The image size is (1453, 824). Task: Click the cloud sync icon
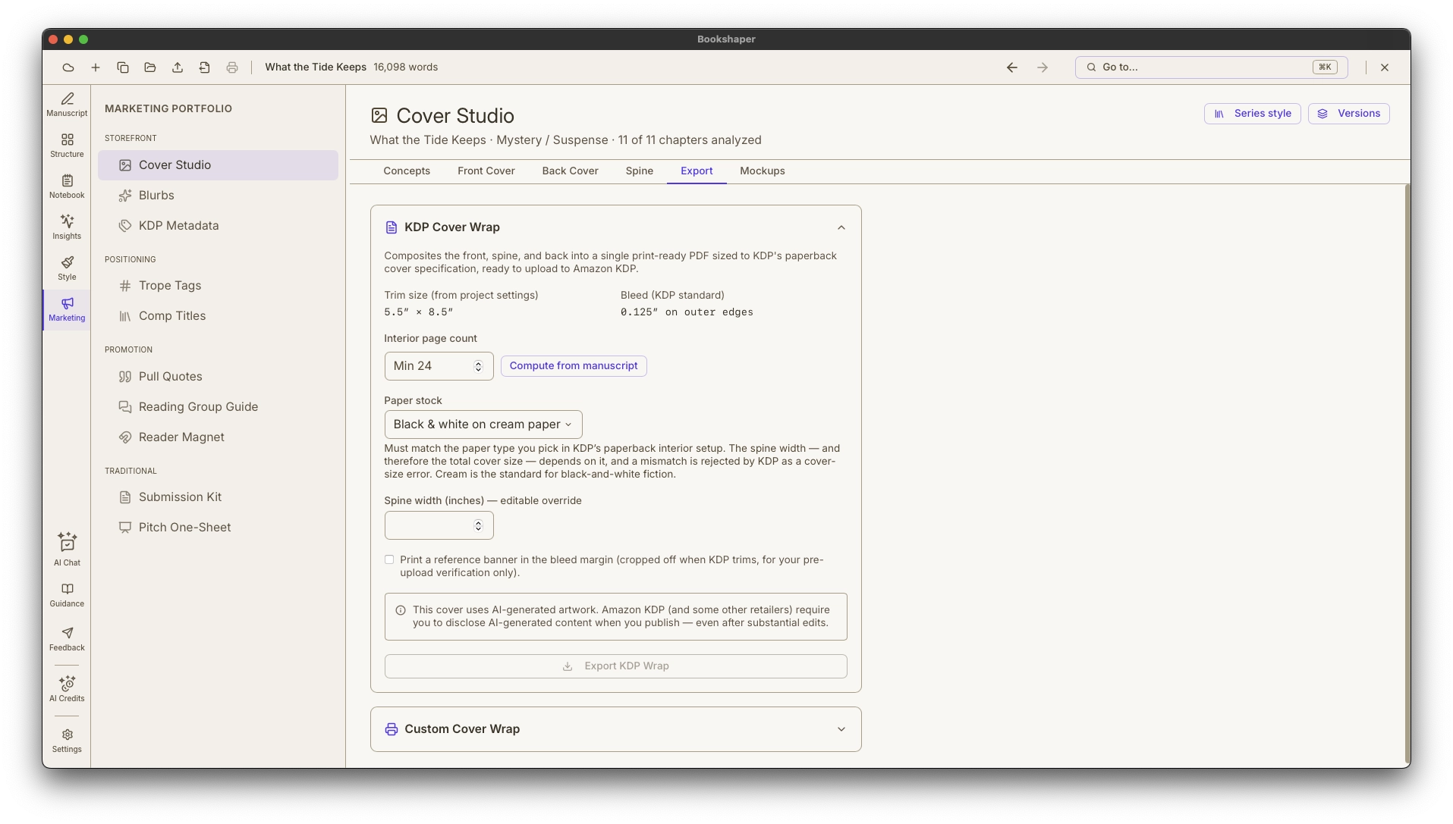(x=68, y=67)
